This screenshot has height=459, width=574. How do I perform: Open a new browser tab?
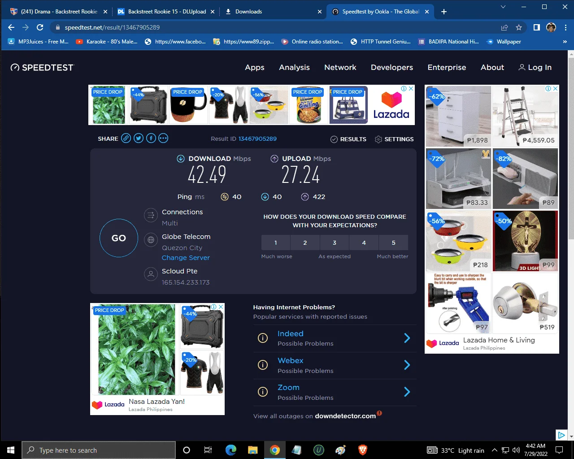pyautogui.click(x=444, y=12)
